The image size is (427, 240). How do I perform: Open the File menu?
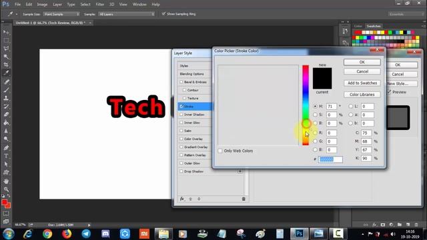point(18,5)
